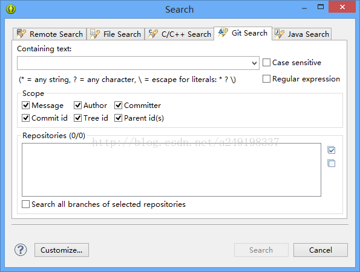Click the empty Repositories list box
This screenshot has width=360, height=272.
pyautogui.click(x=171, y=169)
